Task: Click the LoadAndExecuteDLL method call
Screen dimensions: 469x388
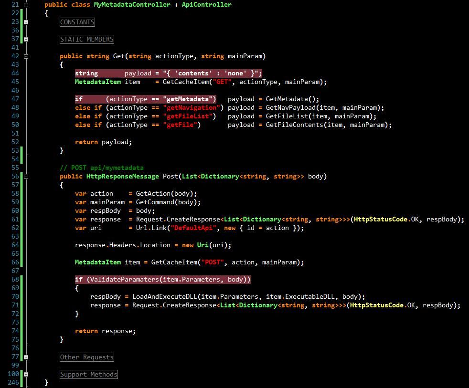Action: pyautogui.click(x=246, y=296)
